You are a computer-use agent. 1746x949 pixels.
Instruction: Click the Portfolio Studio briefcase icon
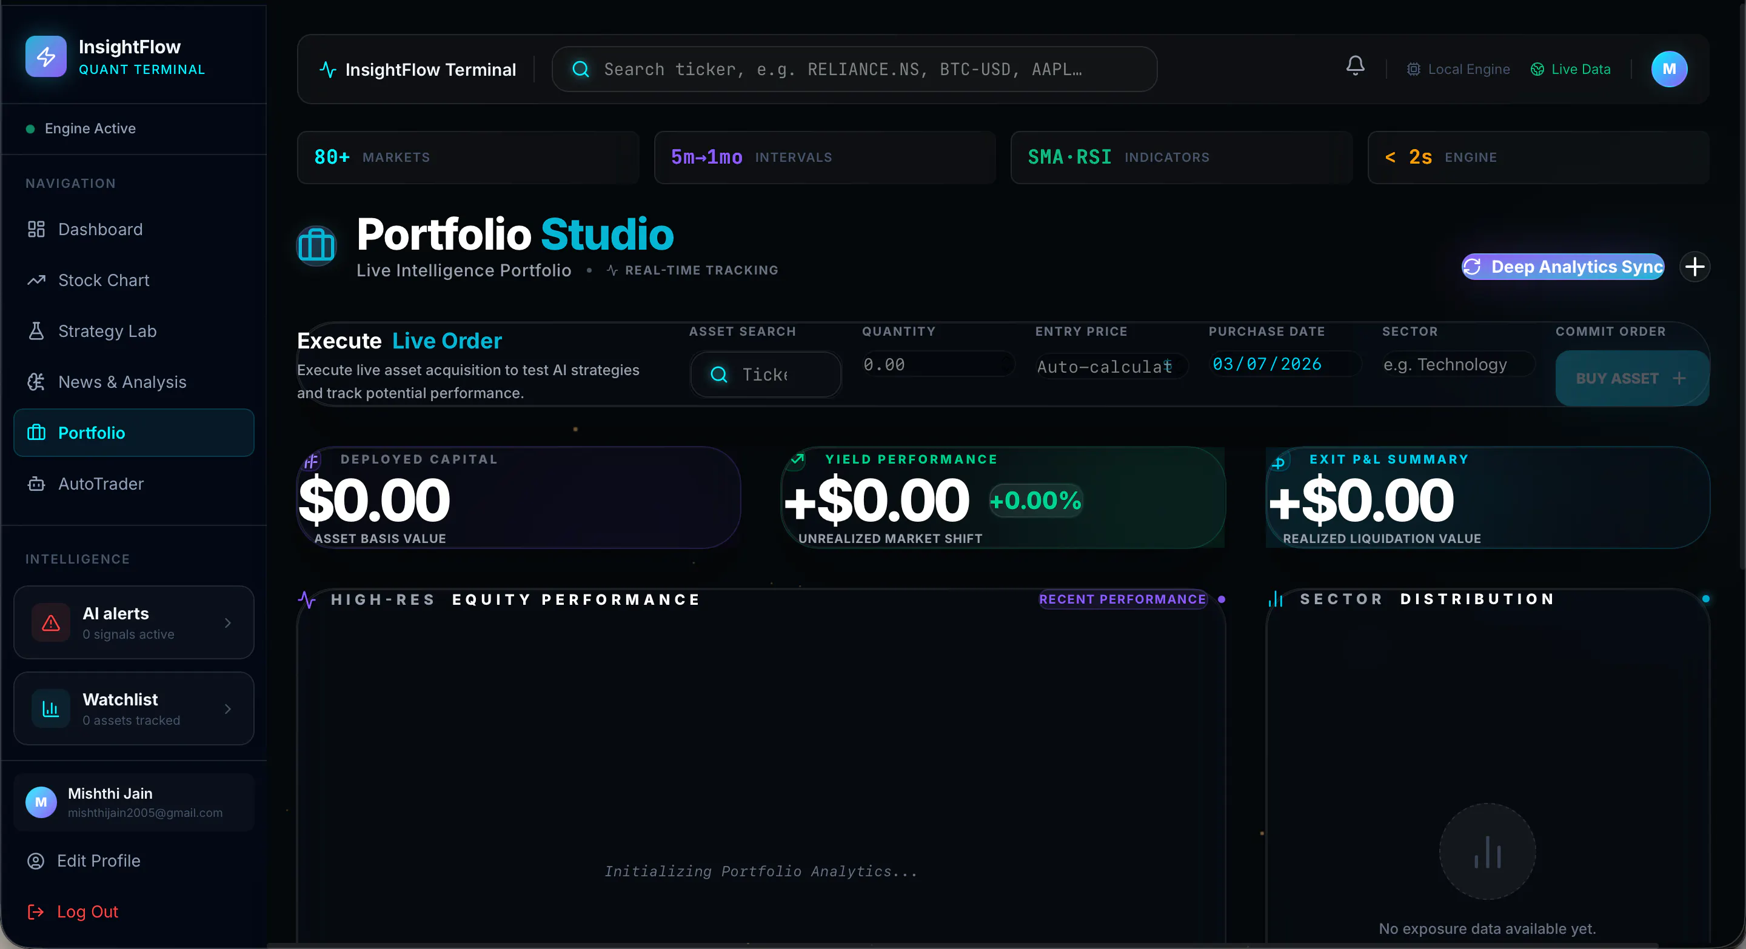tap(316, 245)
